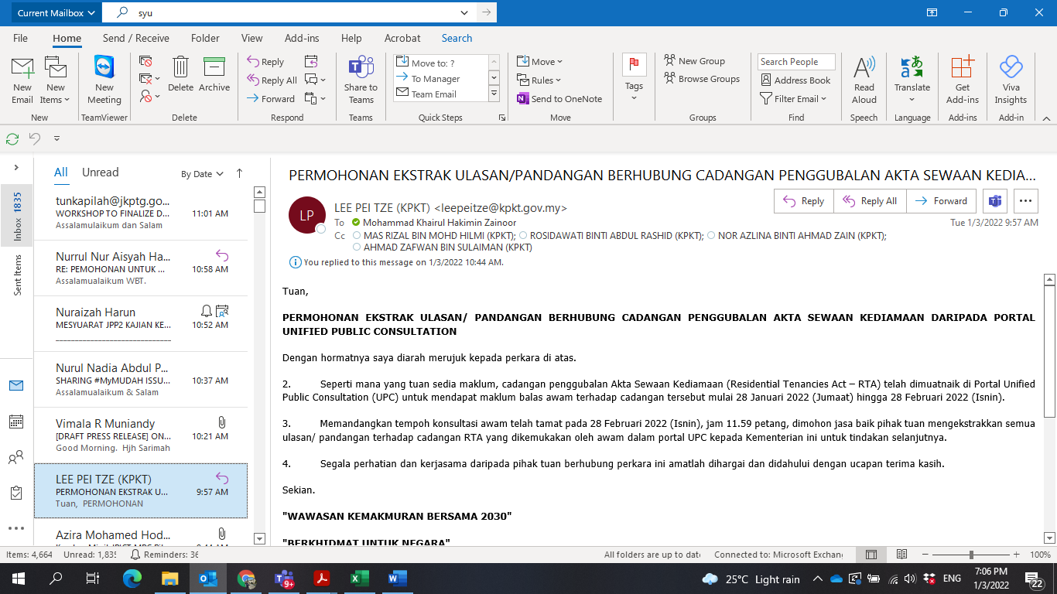Open the email from Vimala R Muniandy
Viewport: 1057px width, 594px height.
[x=141, y=435]
